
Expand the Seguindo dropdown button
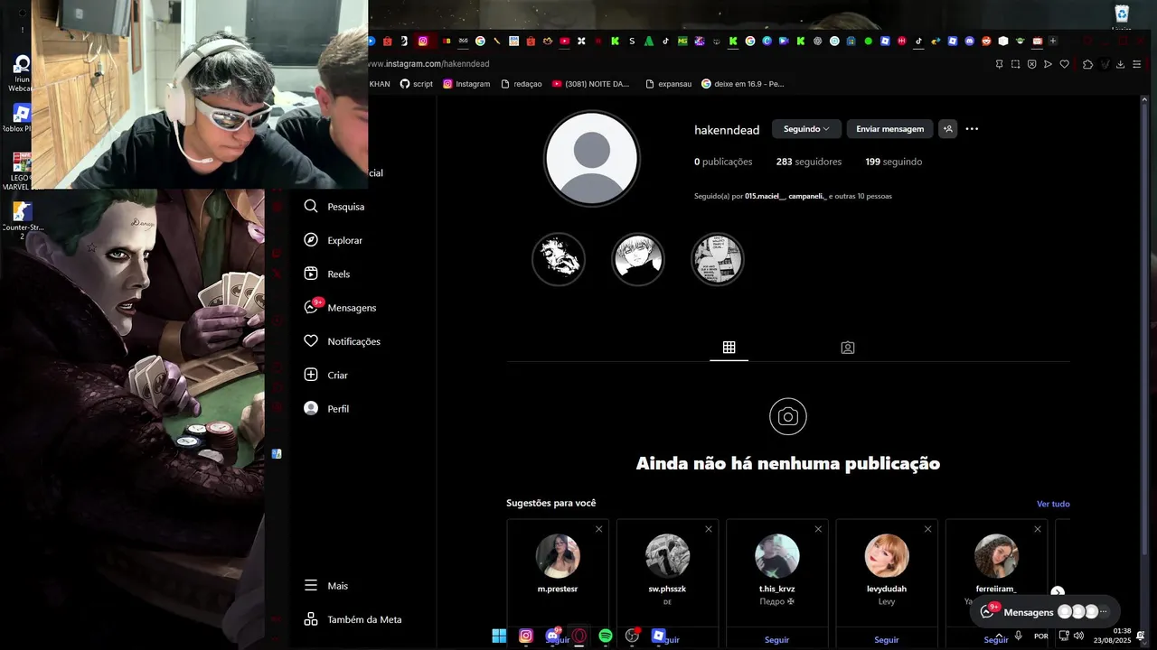pos(806,129)
